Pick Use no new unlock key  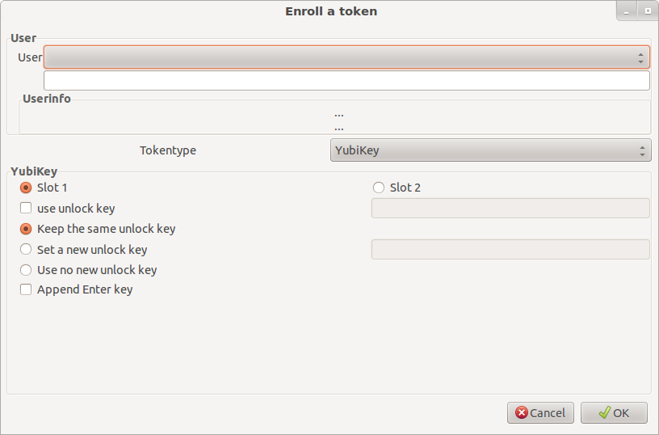pos(26,270)
